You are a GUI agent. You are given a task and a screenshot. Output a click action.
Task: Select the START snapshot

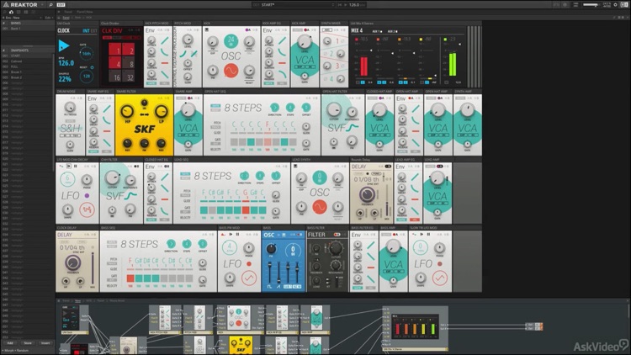(x=28, y=56)
